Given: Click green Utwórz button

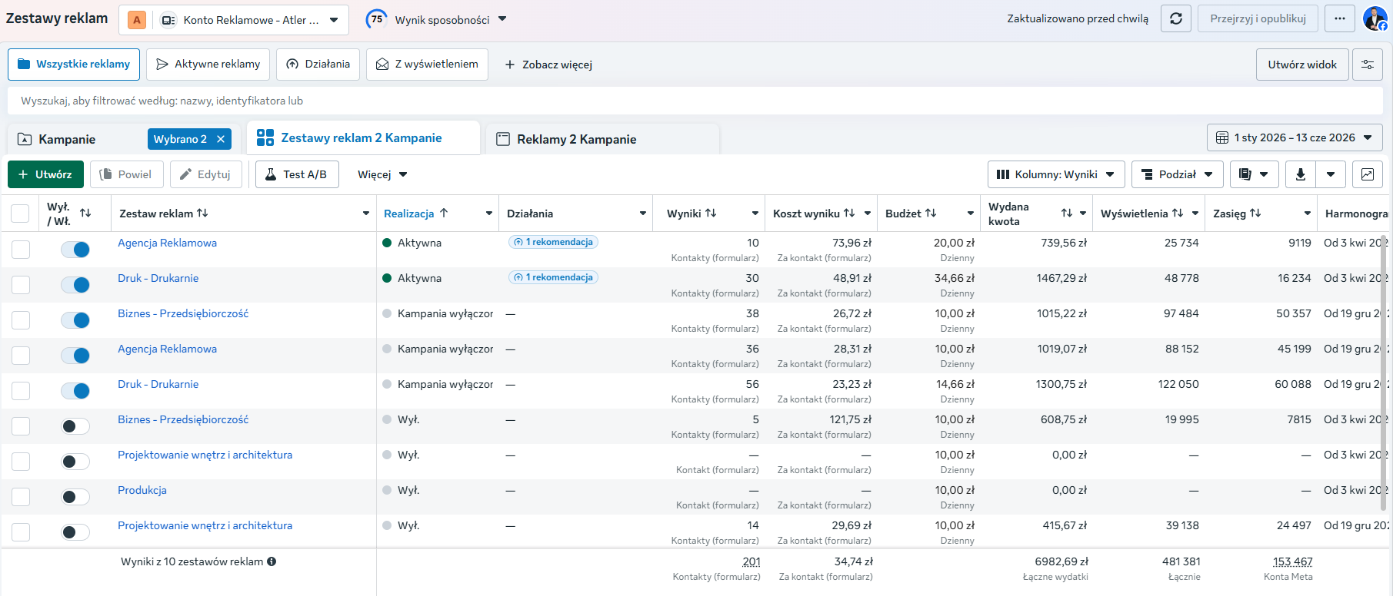Looking at the screenshot, I should (45, 174).
